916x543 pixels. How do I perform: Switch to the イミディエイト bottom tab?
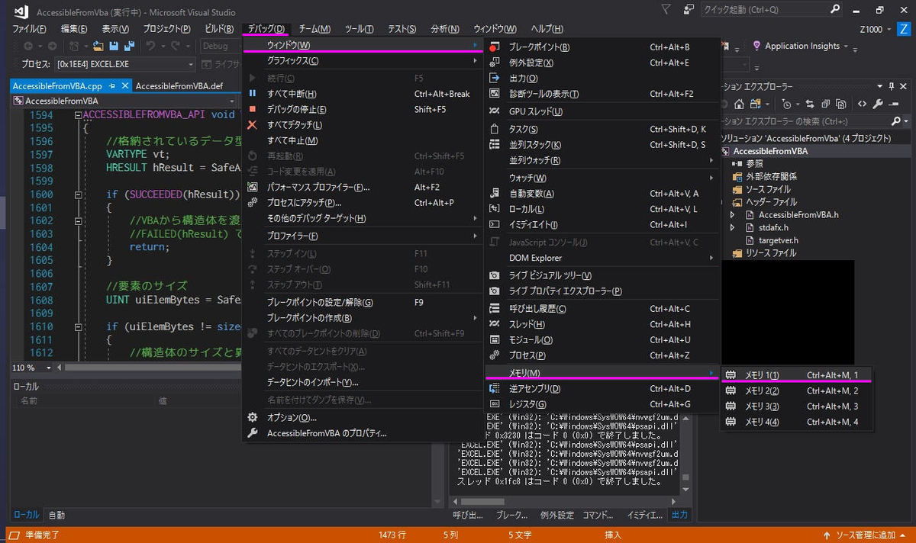click(644, 515)
